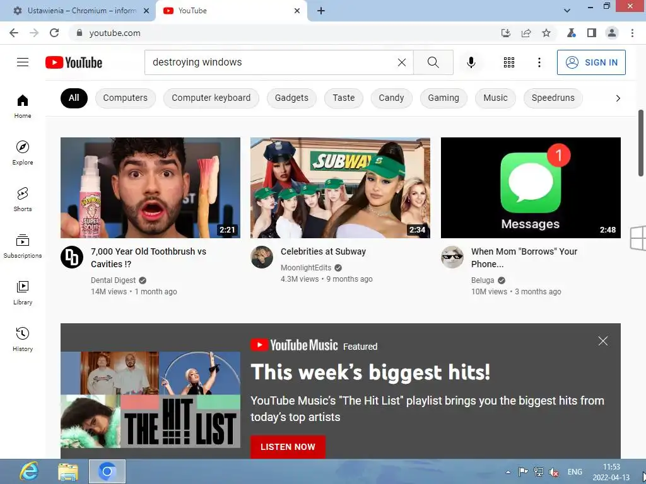Open the Celebrities at Subway video title
The image size is (646, 484).
tap(323, 251)
